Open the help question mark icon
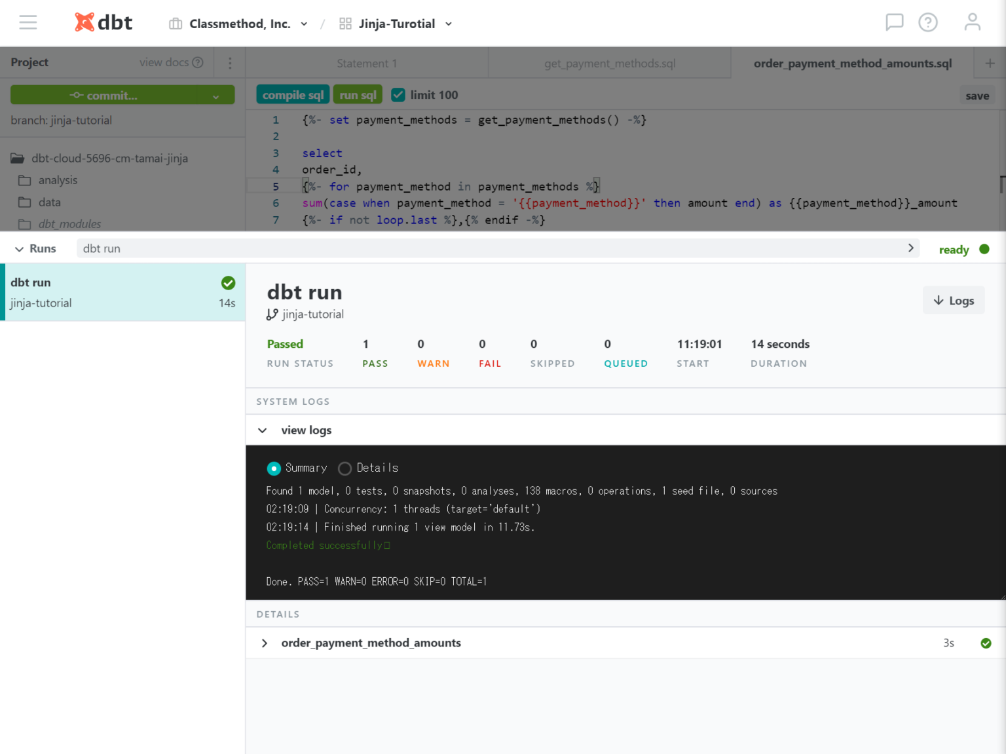Image resolution: width=1006 pixels, height=754 pixels. click(x=927, y=23)
